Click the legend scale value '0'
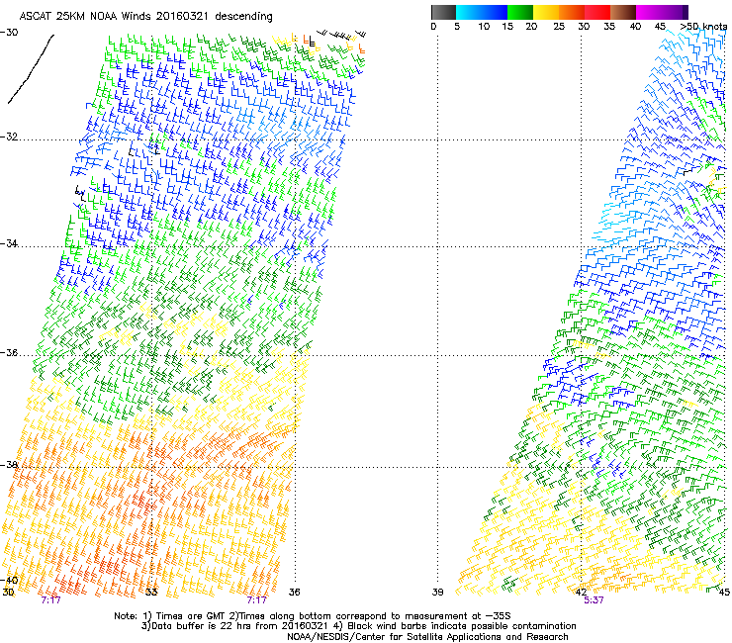 433,27
